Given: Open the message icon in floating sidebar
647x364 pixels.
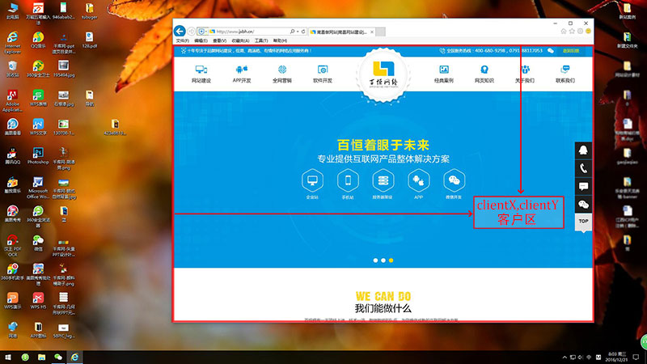Looking at the screenshot, I should [583, 186].
